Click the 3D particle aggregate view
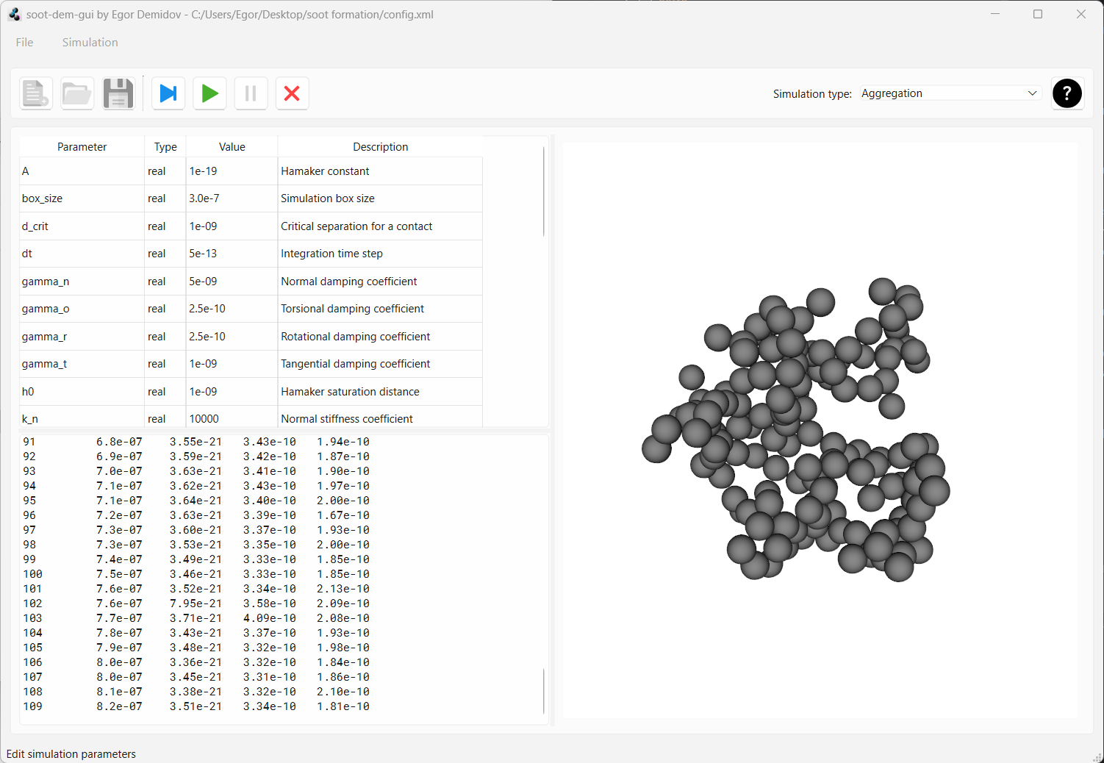This screenshot has height=763, width=1104. (x=820, y=431)
